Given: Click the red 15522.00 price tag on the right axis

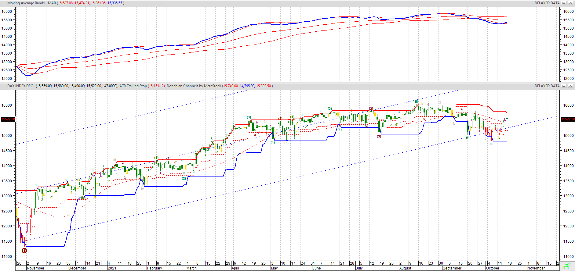Looking at the screenshot, I should (568, 119).
